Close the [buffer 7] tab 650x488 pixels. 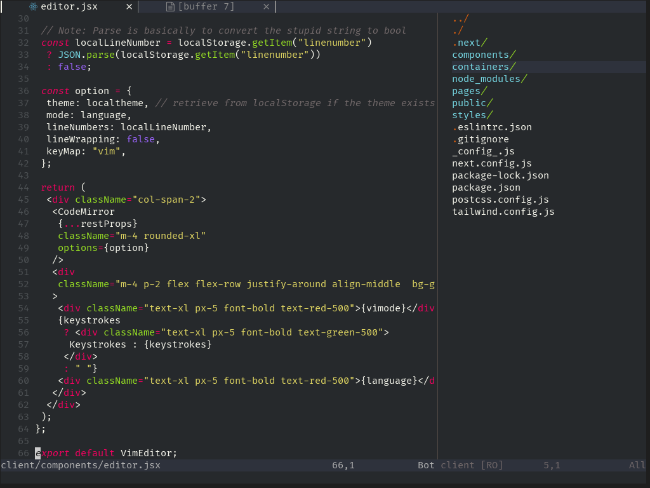coord(265,7)
